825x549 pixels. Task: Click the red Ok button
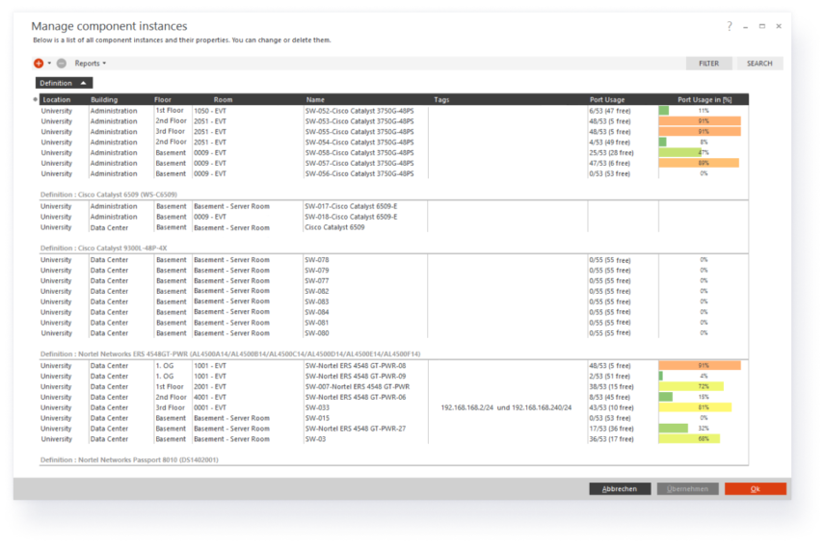[x=756, y=489]
